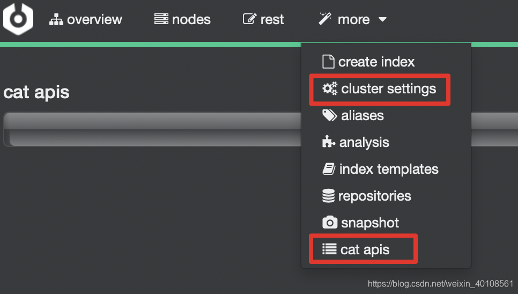The height and width of the screenshot is (294, 518).
Task: Open the nodes tab
Action: coord(182,19)
